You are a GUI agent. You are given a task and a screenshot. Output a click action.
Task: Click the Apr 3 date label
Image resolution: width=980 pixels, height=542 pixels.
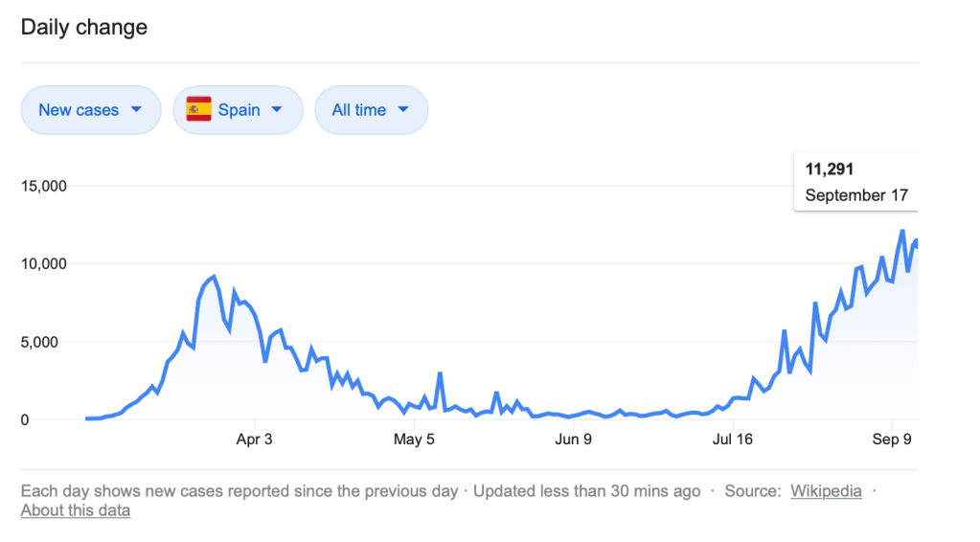[x=254, y=440]
